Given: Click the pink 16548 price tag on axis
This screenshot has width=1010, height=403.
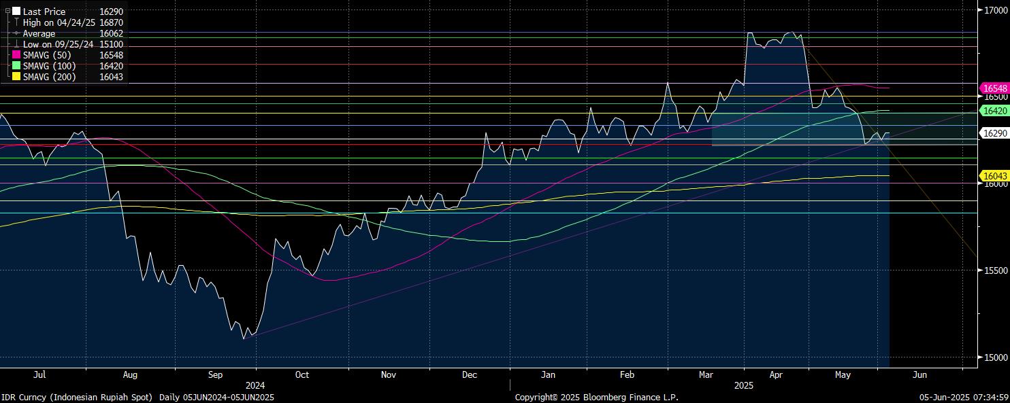Looking at the screenshot, I should [994, 88].
